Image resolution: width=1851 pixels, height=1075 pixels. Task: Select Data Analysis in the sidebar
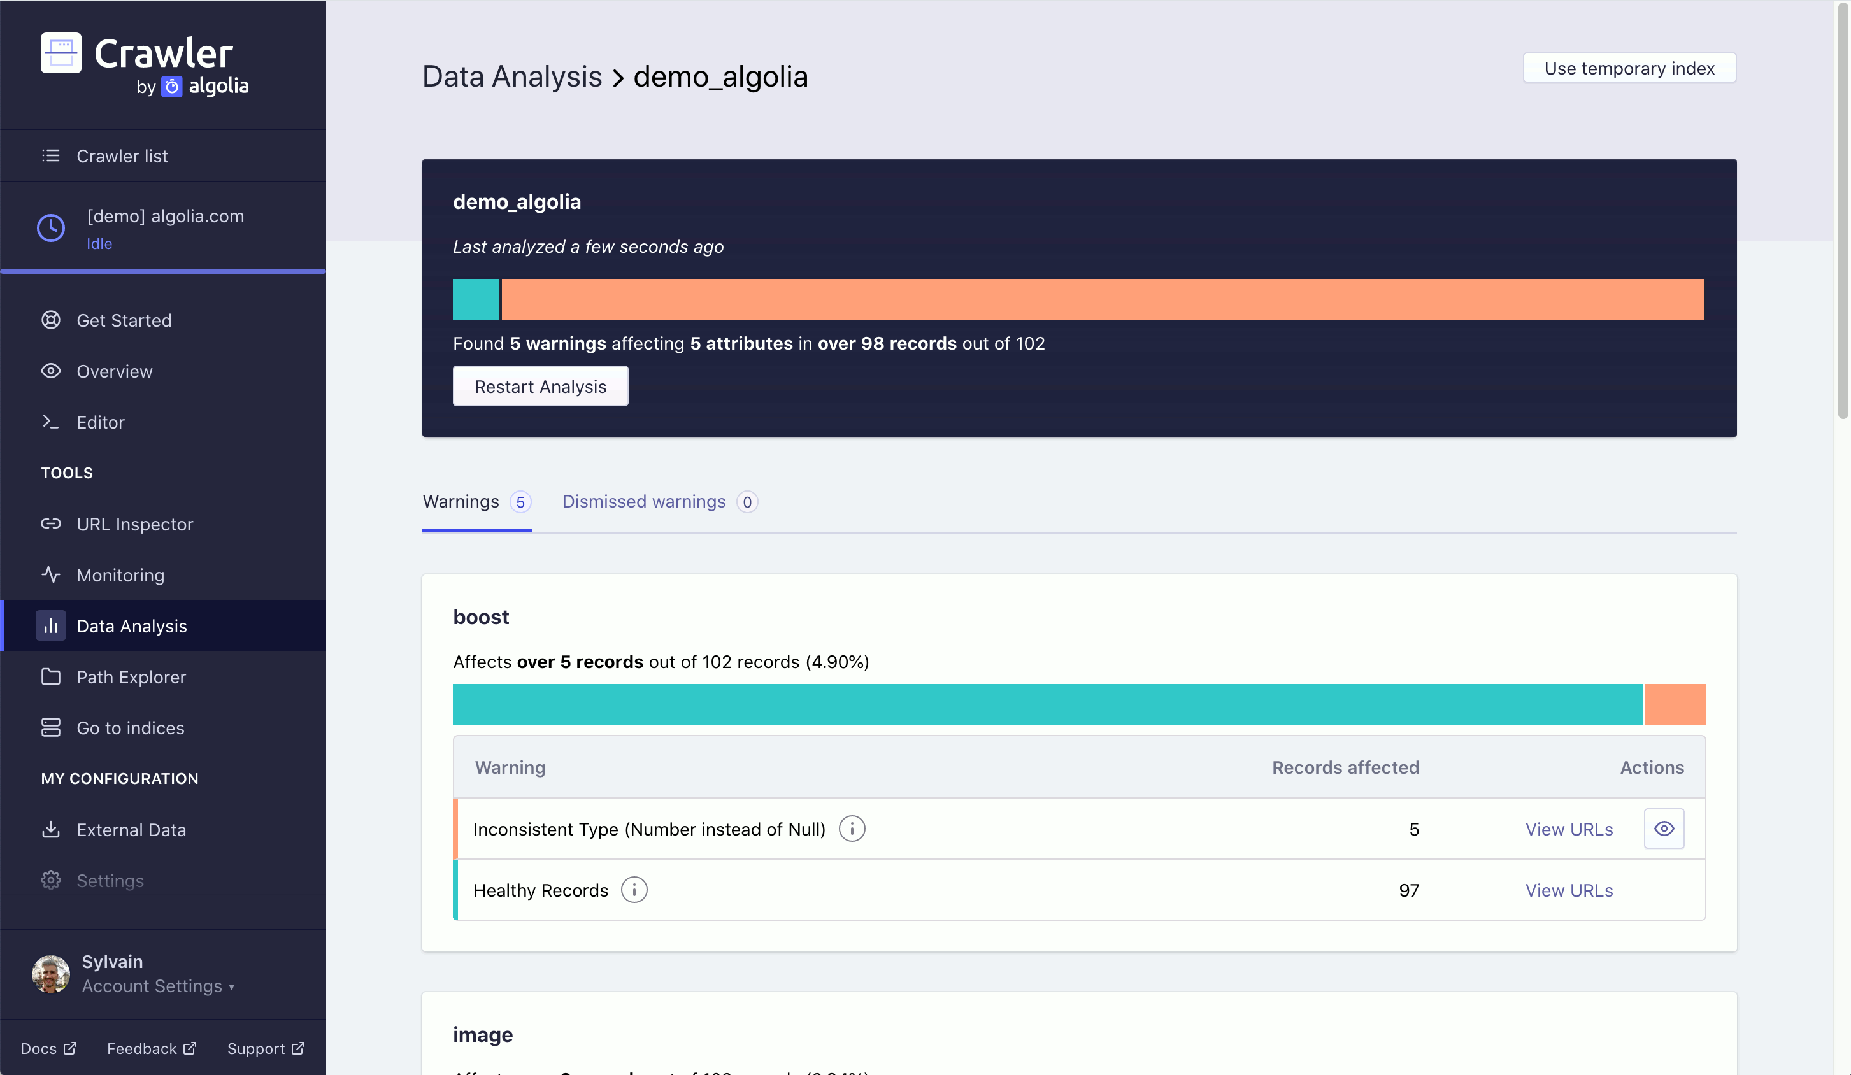(x=163, y=625)
